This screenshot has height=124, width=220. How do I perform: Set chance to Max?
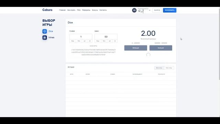click(x=98, y=41)
